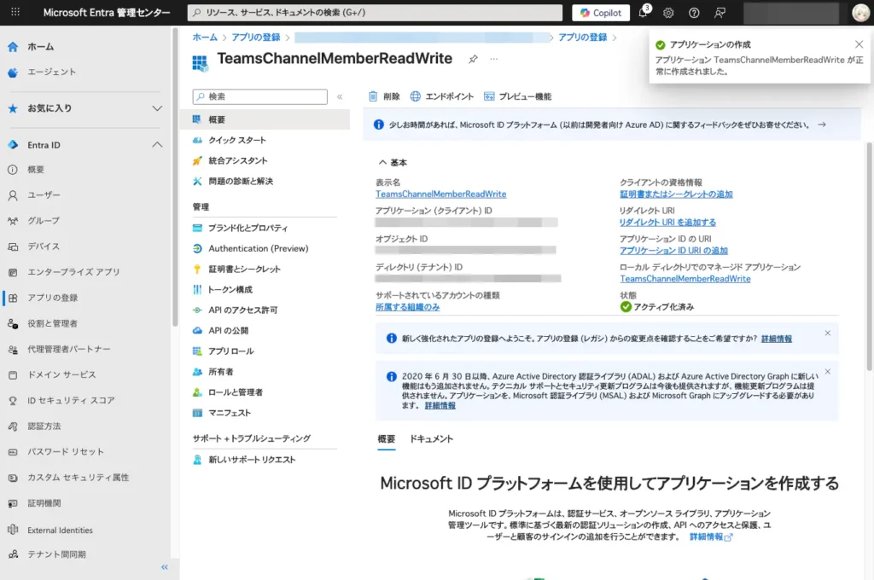Click the マニフェスト icon

[197, 414]
